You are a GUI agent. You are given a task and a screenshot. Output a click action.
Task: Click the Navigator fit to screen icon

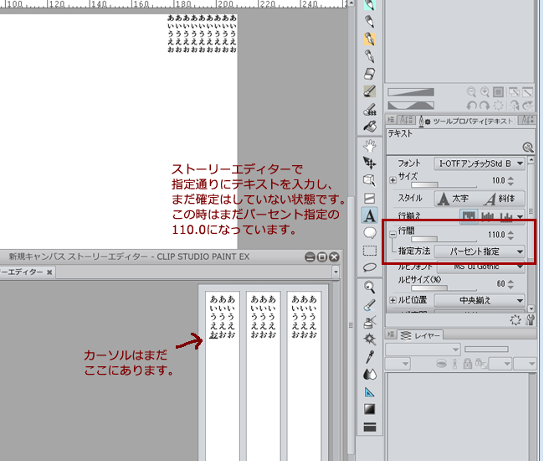coord(499,92)
